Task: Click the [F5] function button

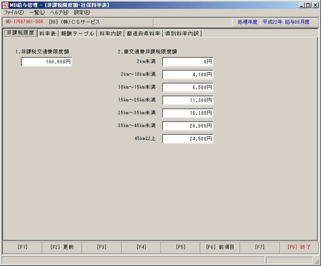Action: coord(181,247)
